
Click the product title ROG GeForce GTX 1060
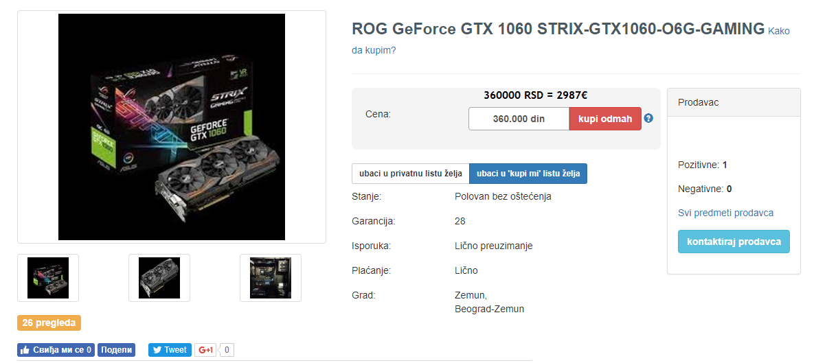[558, 29]
